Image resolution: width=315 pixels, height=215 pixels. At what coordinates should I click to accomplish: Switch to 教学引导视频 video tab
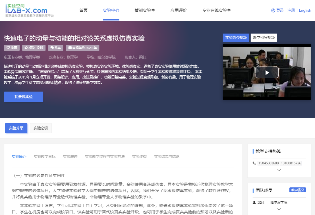[x=264, y=38]
